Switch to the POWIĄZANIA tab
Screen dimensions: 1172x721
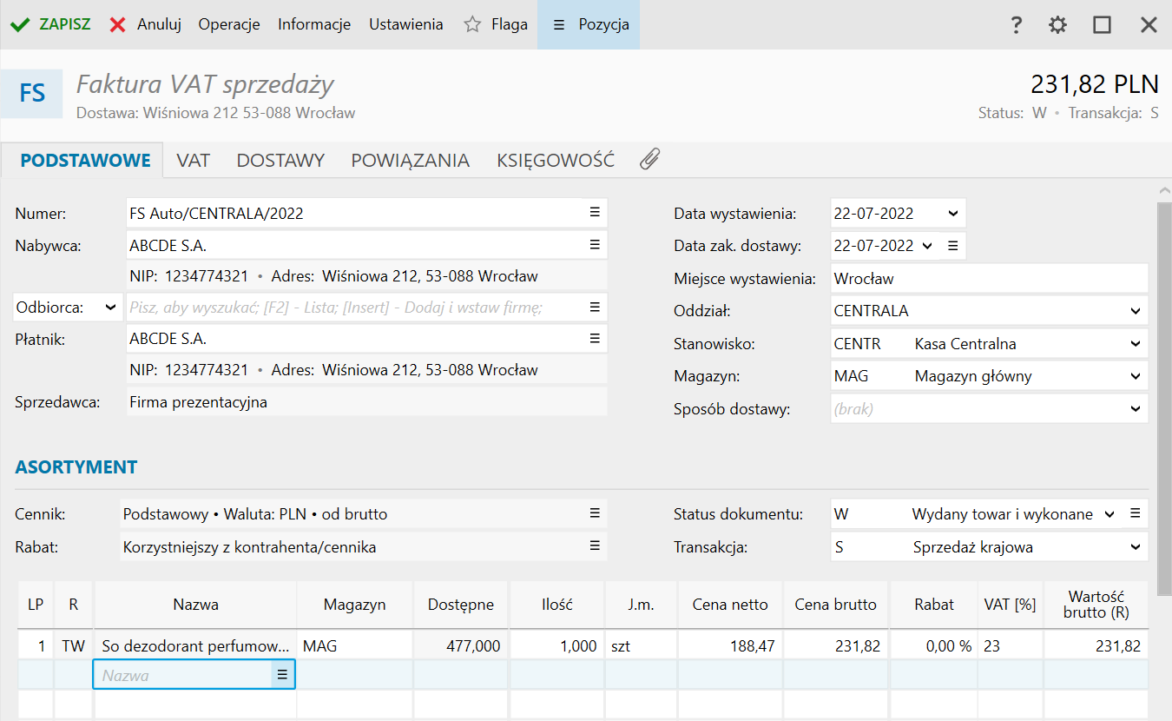410,160
